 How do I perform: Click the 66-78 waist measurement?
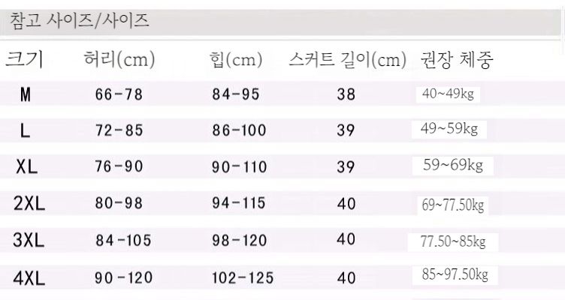point(119,94)
